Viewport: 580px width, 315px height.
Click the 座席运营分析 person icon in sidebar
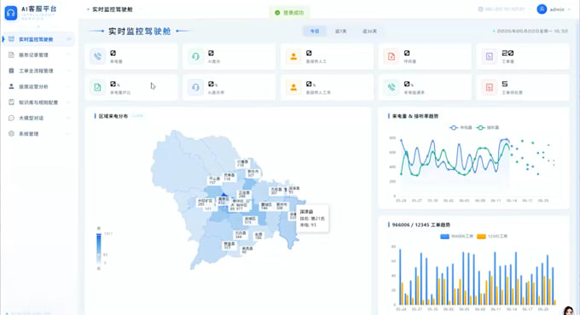(x=11, y=86)
